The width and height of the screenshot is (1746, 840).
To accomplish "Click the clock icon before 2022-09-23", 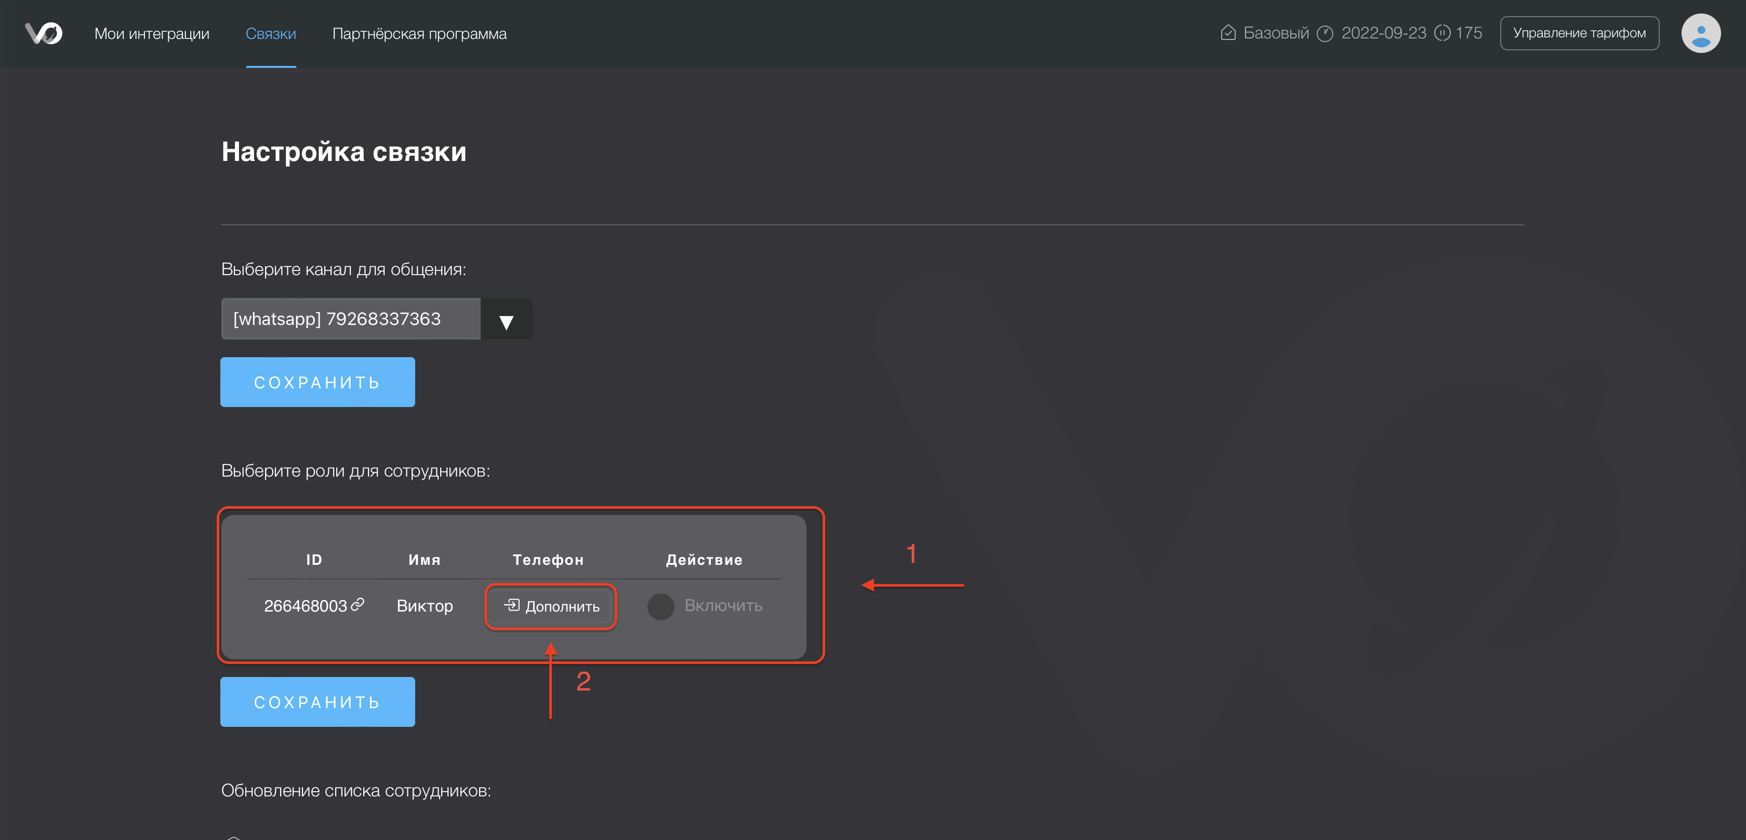I will (x=1325, y=33).
